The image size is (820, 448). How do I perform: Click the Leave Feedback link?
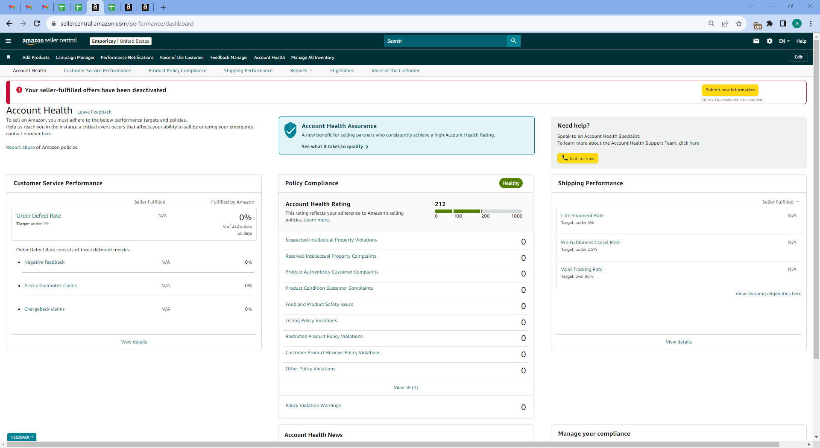click(94, 112)
